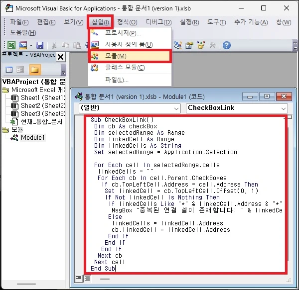Expand the toolbar options overflow chevron

(295, 46)
